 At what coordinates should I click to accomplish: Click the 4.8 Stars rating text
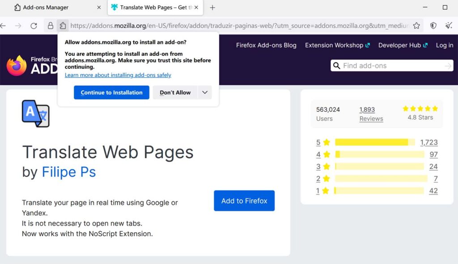tap(420, 117)
